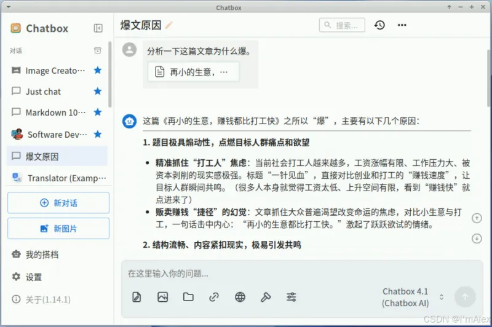Click the globe web browsing icon

point(240,297)
